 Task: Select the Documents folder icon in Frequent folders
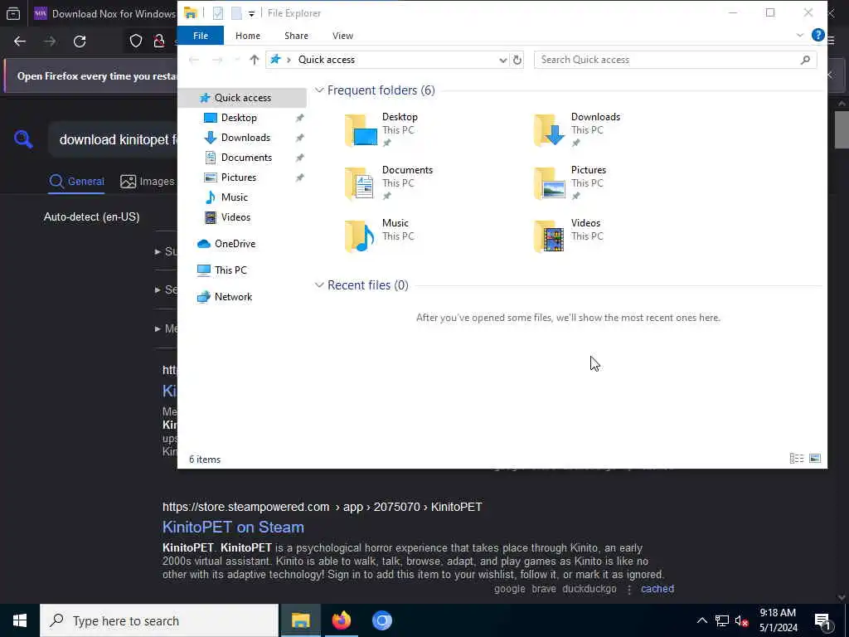click(x=361, y=183)
